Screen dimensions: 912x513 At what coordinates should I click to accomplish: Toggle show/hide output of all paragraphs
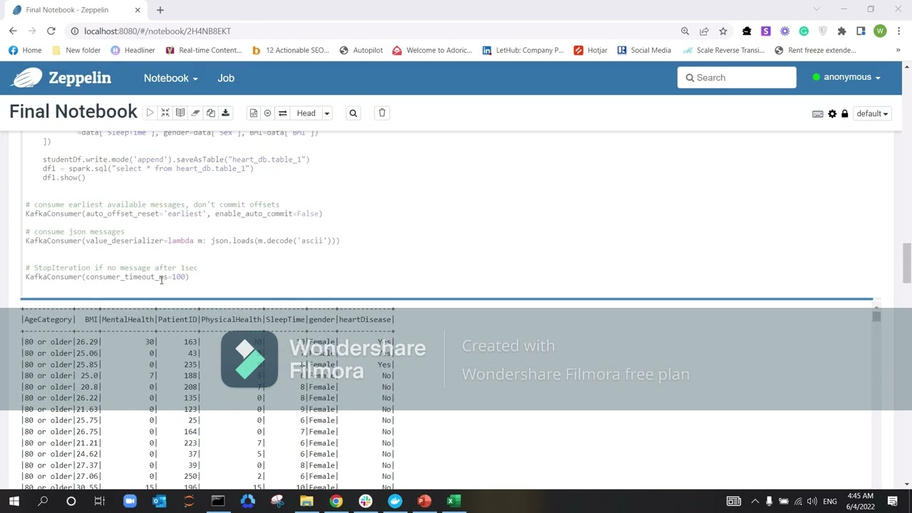(x=180, y=113)
